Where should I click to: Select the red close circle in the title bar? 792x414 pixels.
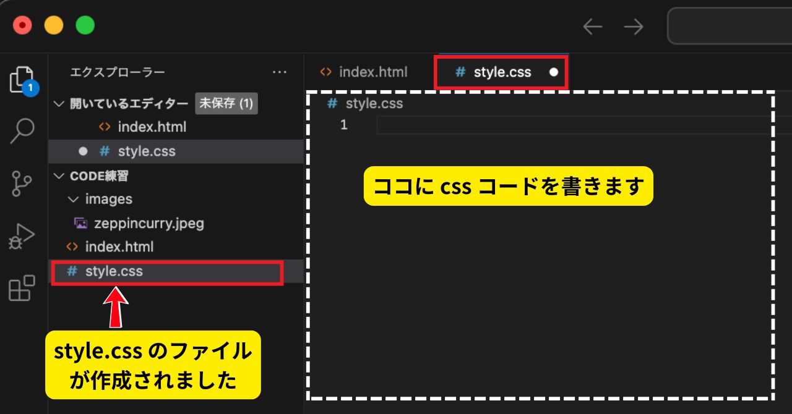click(22, 25)
